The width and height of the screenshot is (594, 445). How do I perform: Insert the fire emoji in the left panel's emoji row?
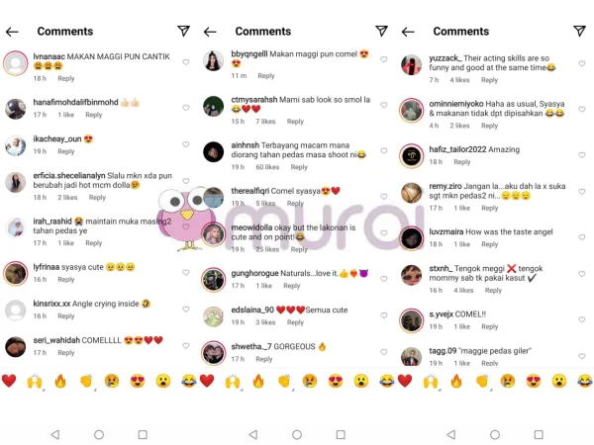click(x=60, y=381)
